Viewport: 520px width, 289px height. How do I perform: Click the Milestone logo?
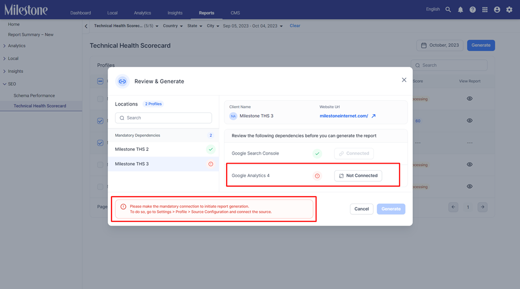pyautogui.click(x=26, y=10)
